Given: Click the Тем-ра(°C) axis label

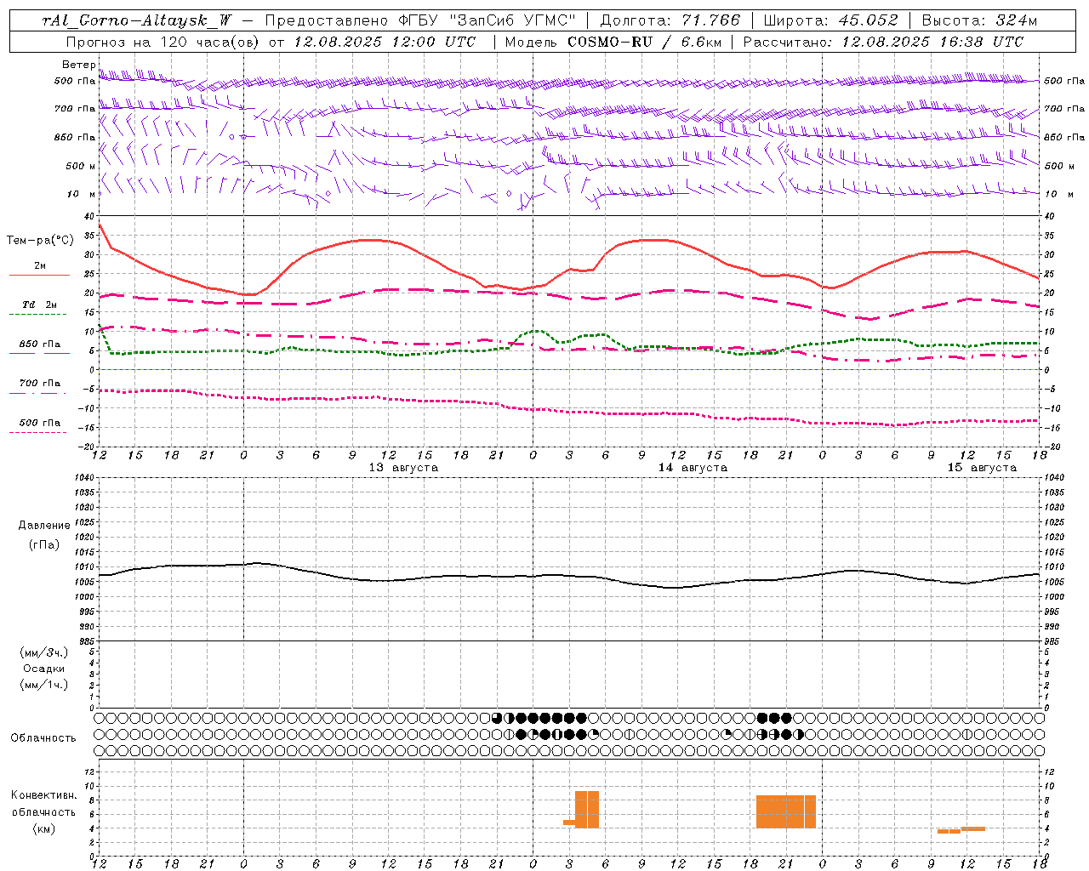Looking at the screenshot, I should point(40,241).
